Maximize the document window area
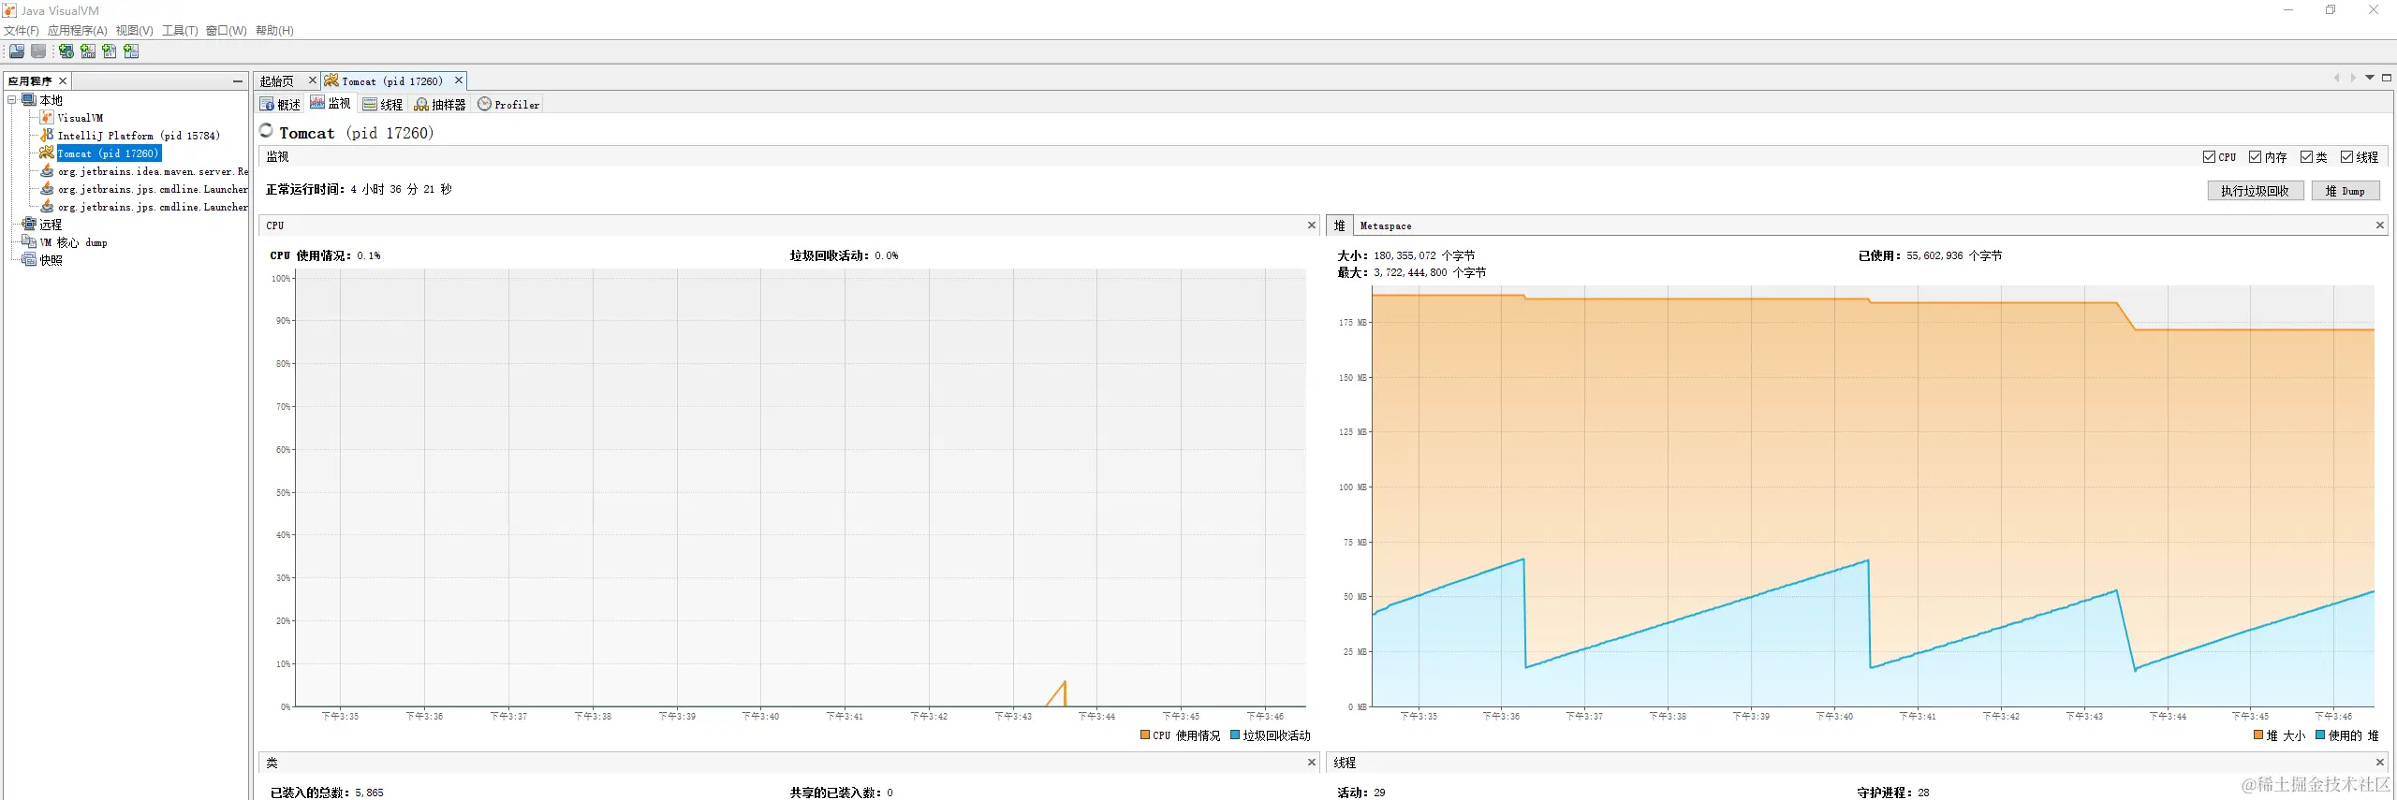Screen dimensions: 2397x800 pos(2387,78)
